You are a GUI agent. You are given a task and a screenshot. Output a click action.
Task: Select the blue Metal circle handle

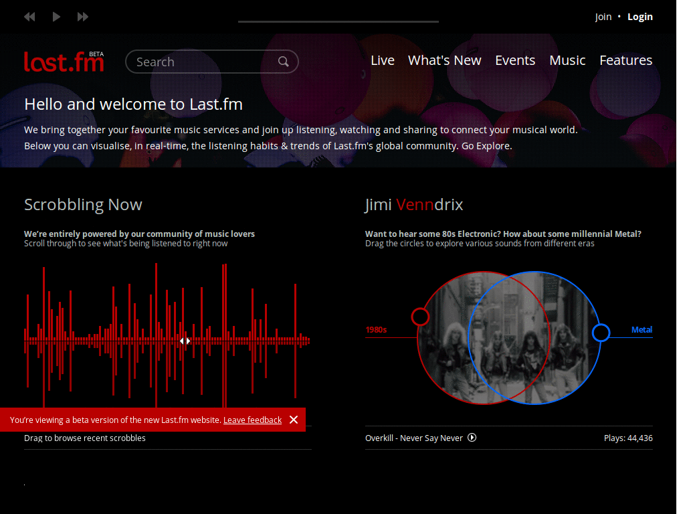tap(601, 333)
